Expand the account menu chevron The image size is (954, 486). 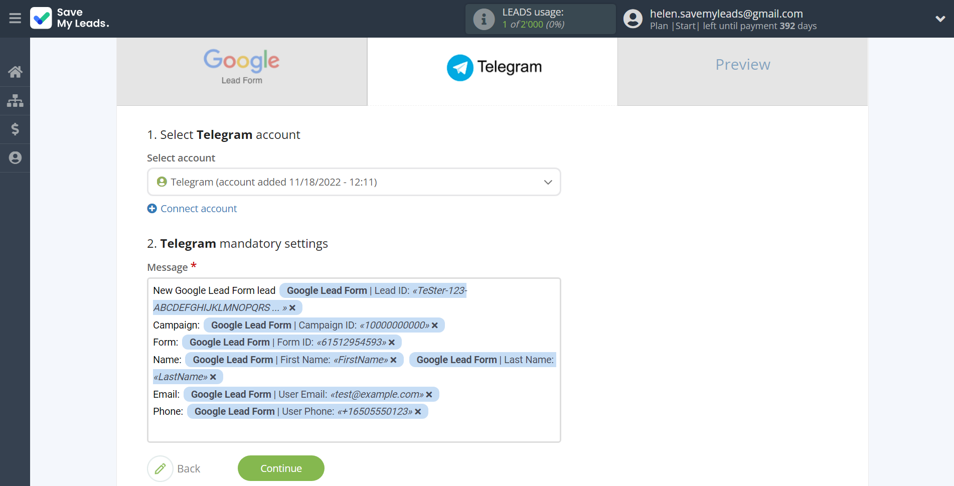point(940,19)
